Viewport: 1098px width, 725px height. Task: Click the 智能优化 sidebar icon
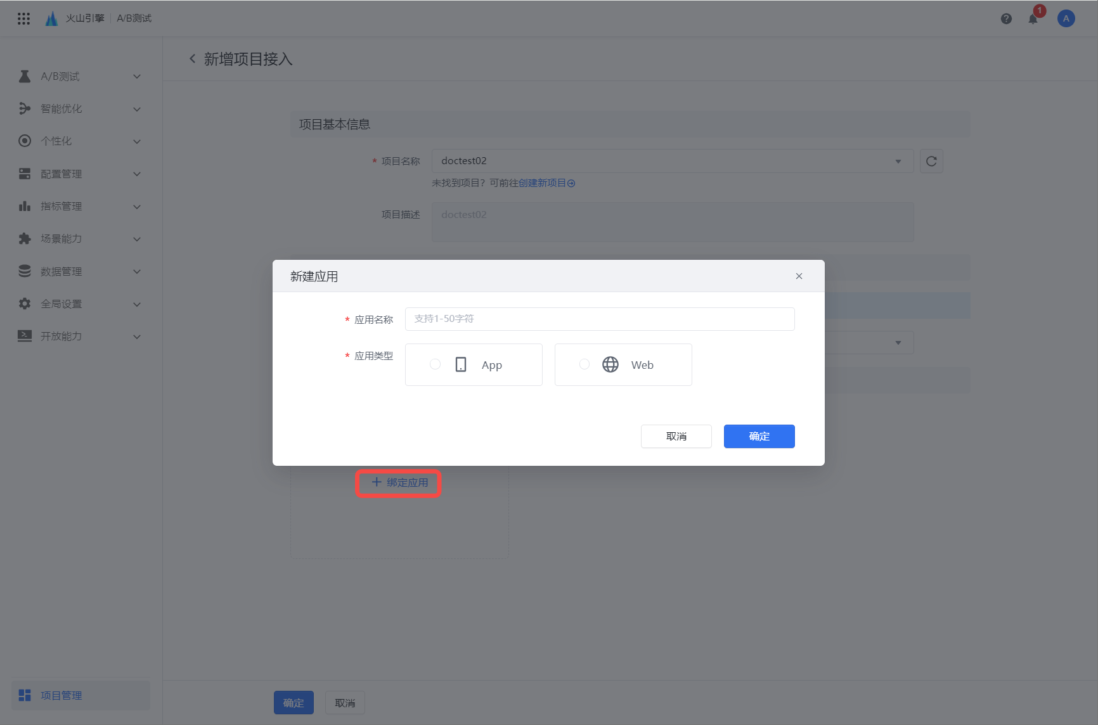tap(25, 109)
